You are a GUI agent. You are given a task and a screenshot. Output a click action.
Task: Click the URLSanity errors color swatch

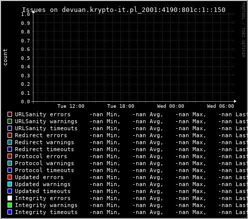point(10,114)
